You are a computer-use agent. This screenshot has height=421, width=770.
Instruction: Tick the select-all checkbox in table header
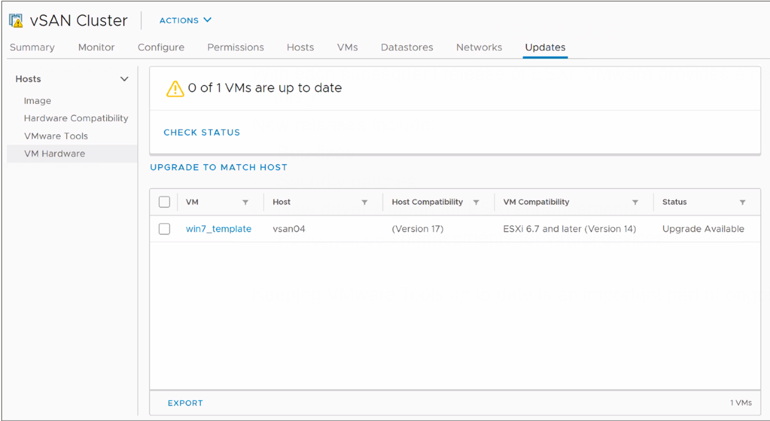165,202
